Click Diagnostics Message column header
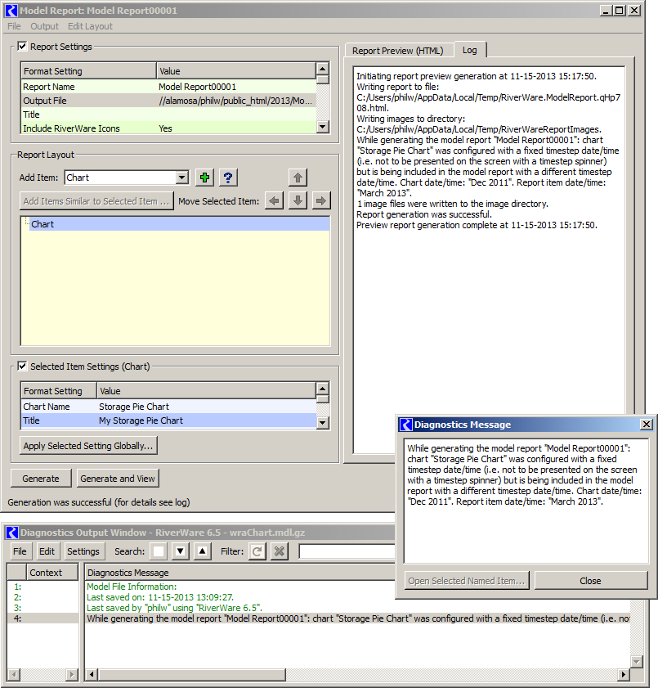658x688 pixels. pos(239,572)
